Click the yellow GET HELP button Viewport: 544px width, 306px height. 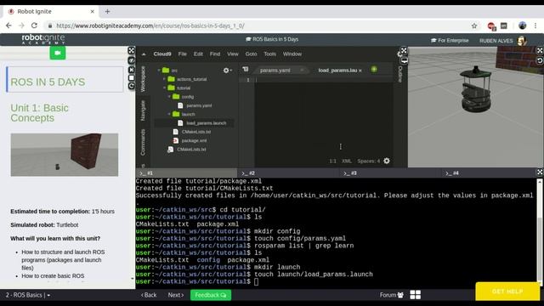[x=507, y=292]
